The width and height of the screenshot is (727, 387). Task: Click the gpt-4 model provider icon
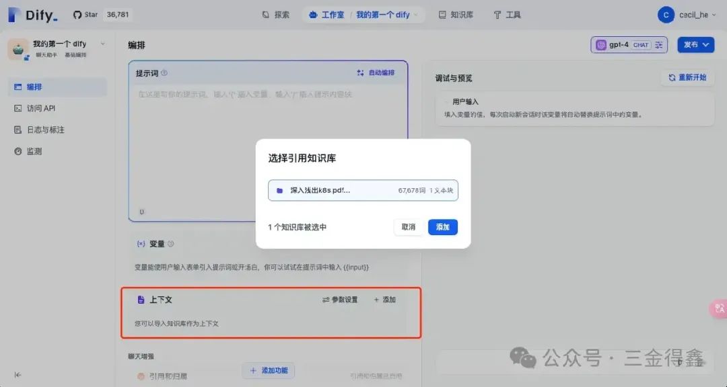[601, 44]
